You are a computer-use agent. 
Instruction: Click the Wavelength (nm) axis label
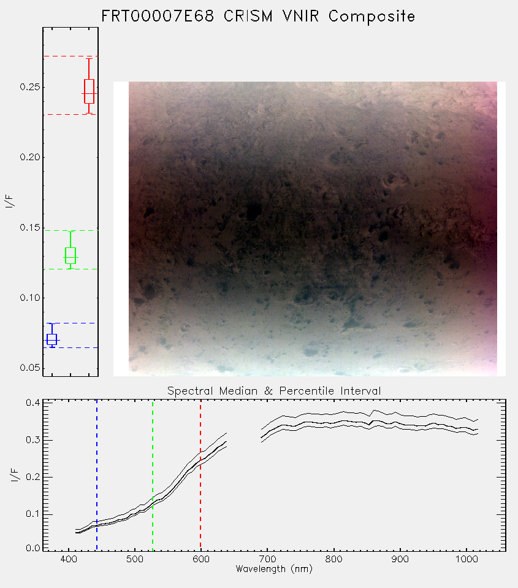coord(274,569)
